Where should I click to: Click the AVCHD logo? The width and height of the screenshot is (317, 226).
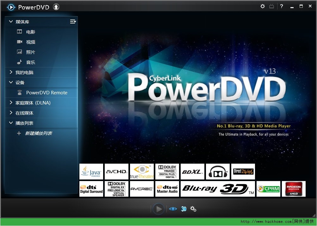[116, 172]
